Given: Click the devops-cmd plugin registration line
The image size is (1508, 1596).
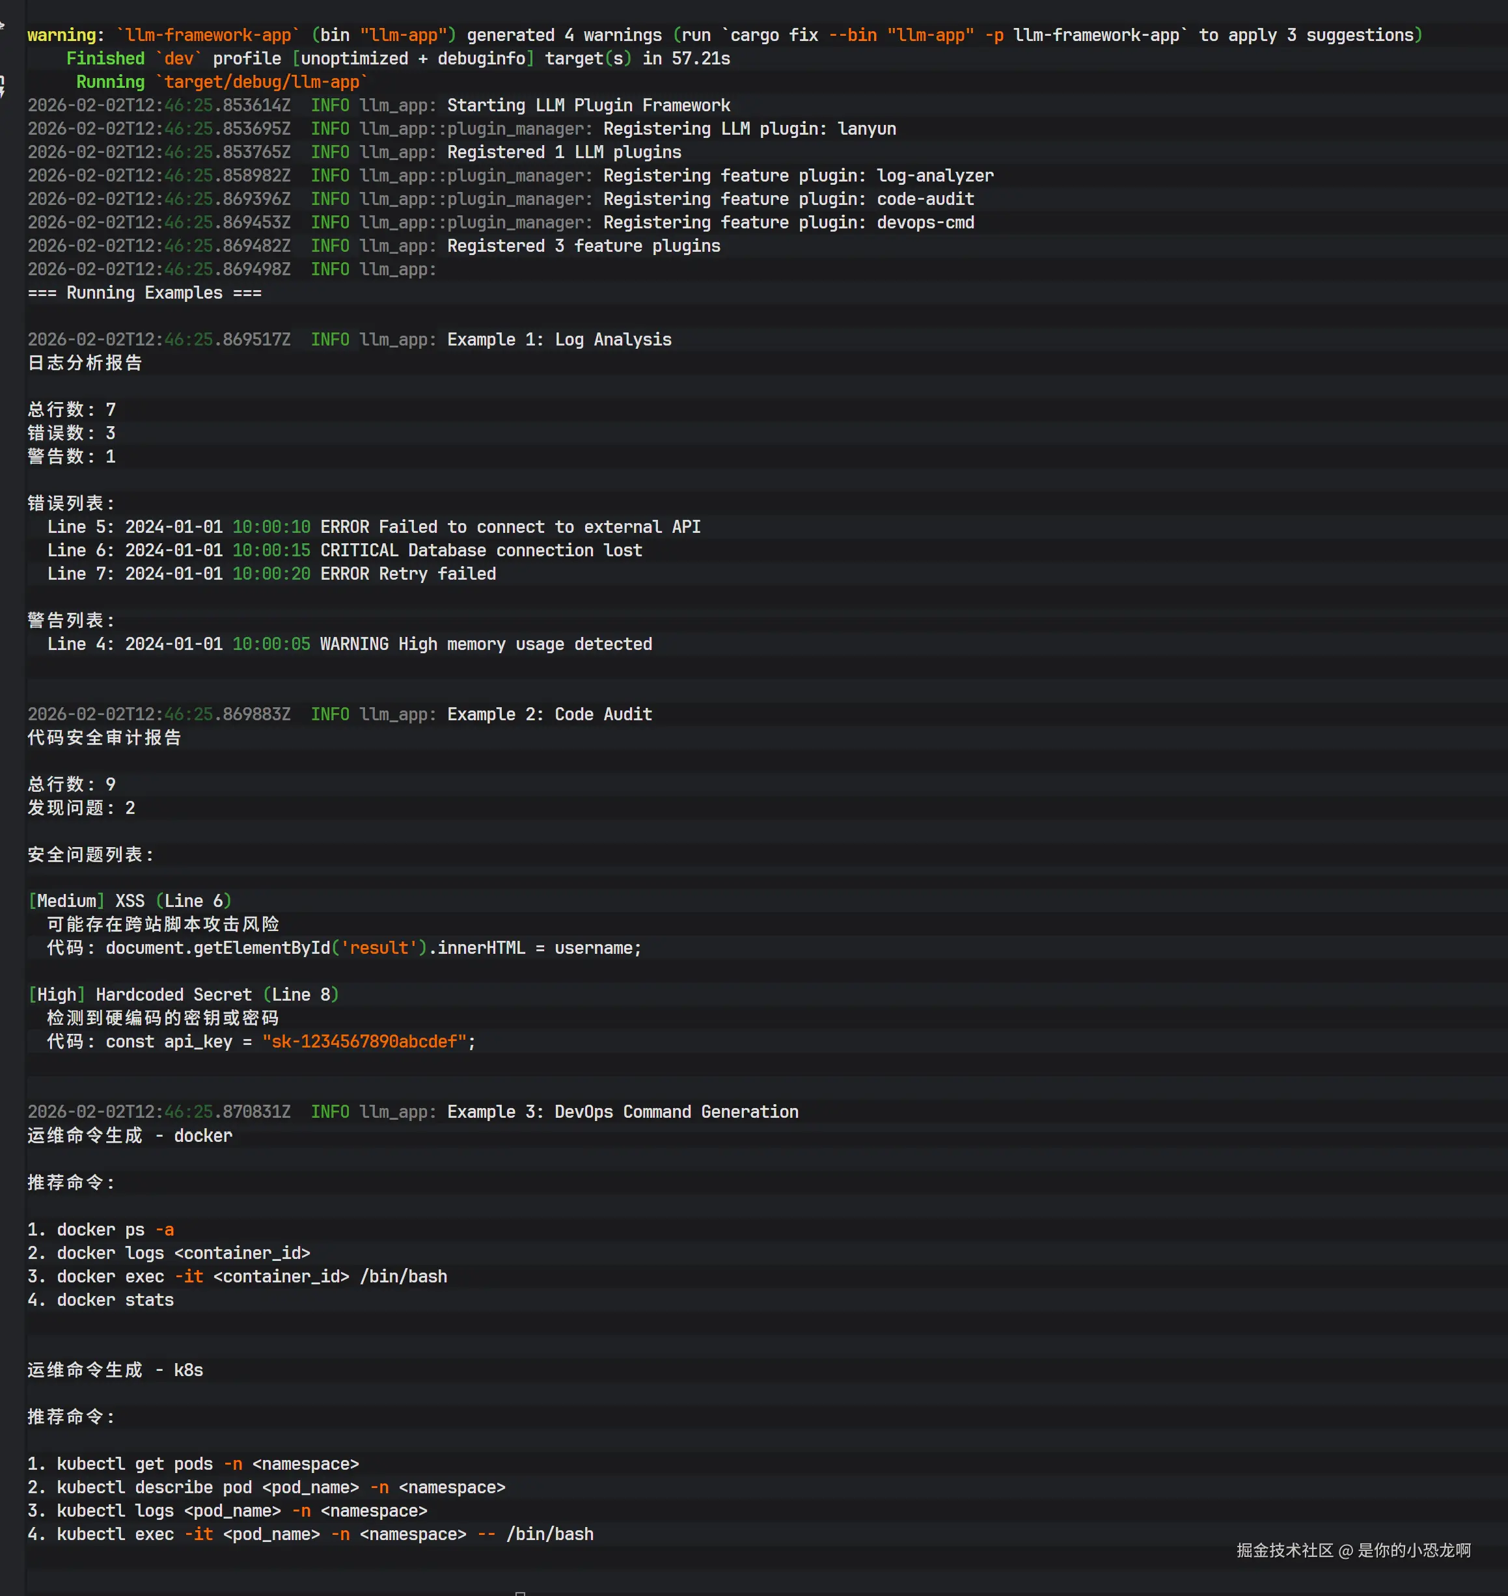Looking at the screenshot, I should (788, 222).
